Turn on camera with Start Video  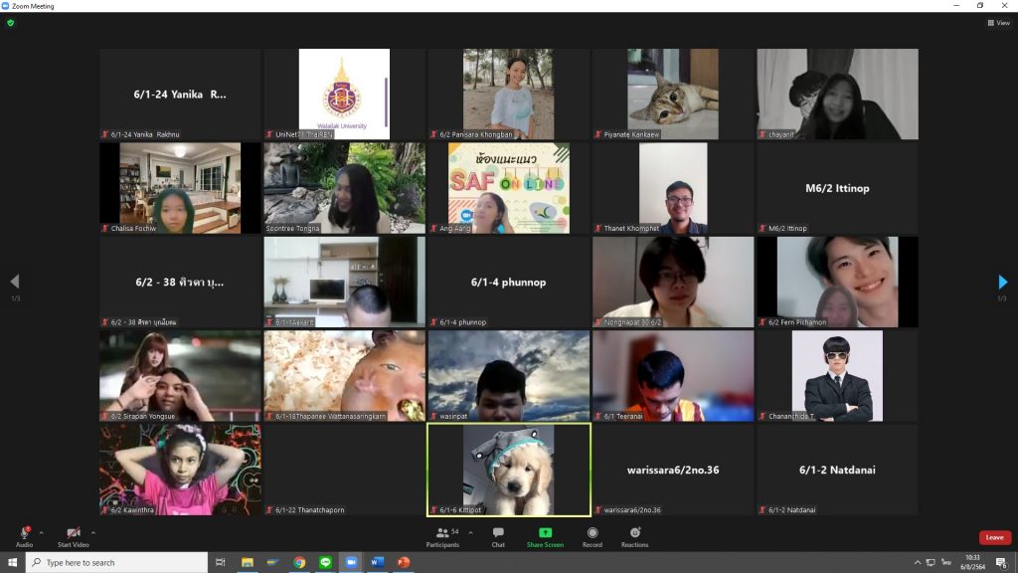pos(73,534)
